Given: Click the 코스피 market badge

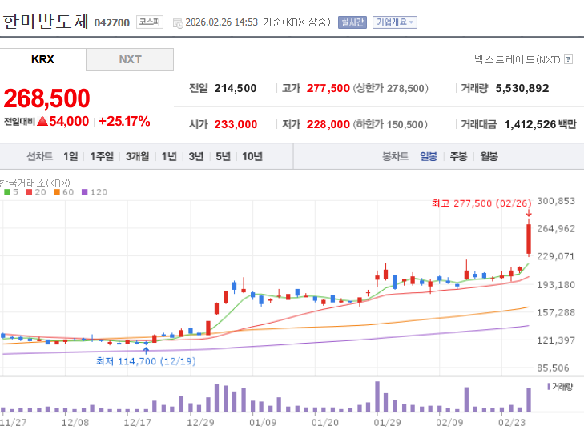Looking at the screenshot, I should [150, 22].
